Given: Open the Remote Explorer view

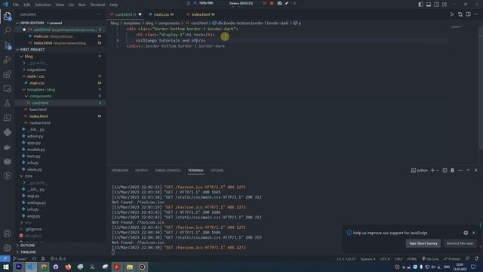Looking at the screenshot, I should [8, 89].
